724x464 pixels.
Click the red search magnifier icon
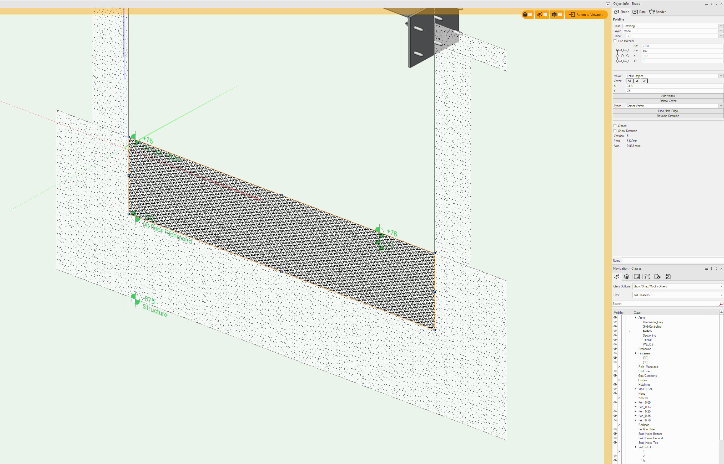[x=721, y=304]
